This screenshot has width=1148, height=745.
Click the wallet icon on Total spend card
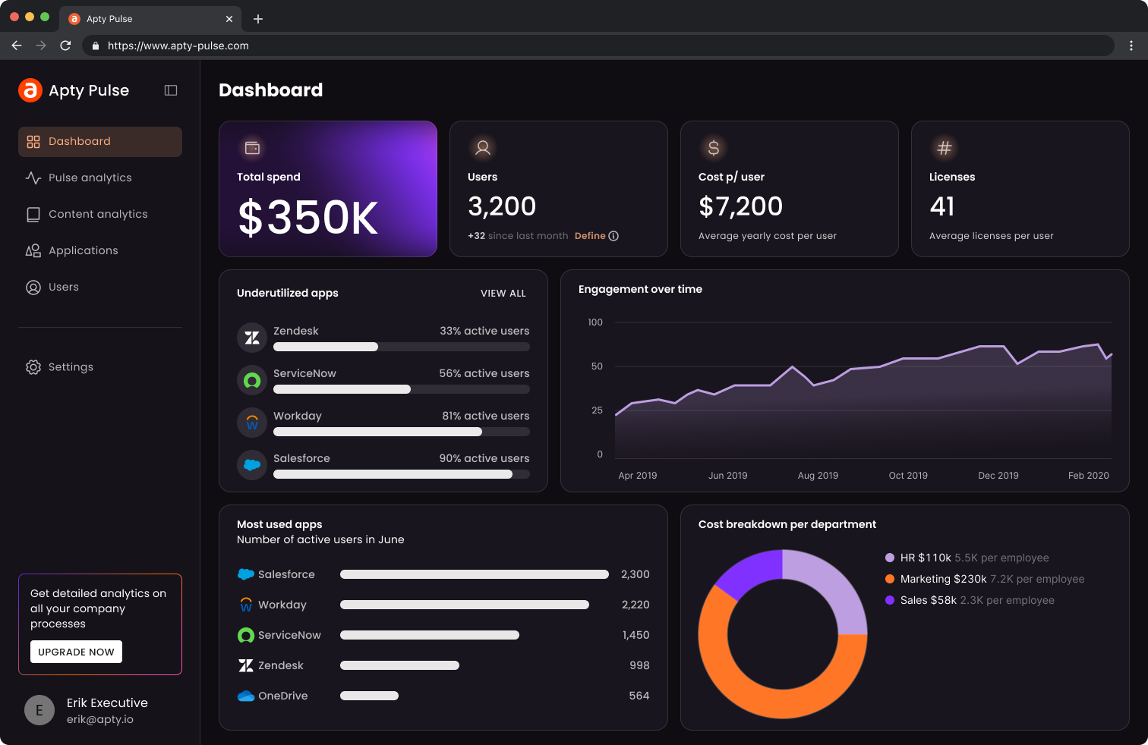[x=252, y=148]
